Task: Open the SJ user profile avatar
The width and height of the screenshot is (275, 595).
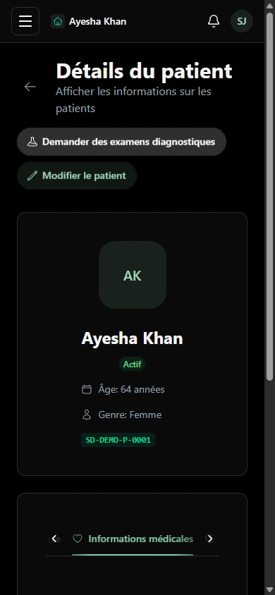Action: point(242,21)
